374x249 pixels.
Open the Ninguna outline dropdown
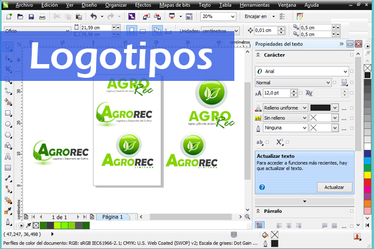(305, 128)
